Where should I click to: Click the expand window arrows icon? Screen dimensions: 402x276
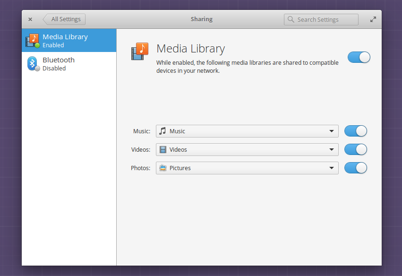(373, 19)
